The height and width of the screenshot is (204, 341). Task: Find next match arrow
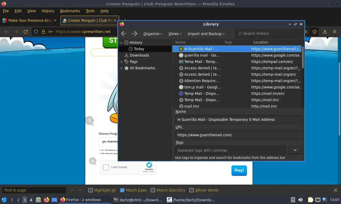[80, 190]
